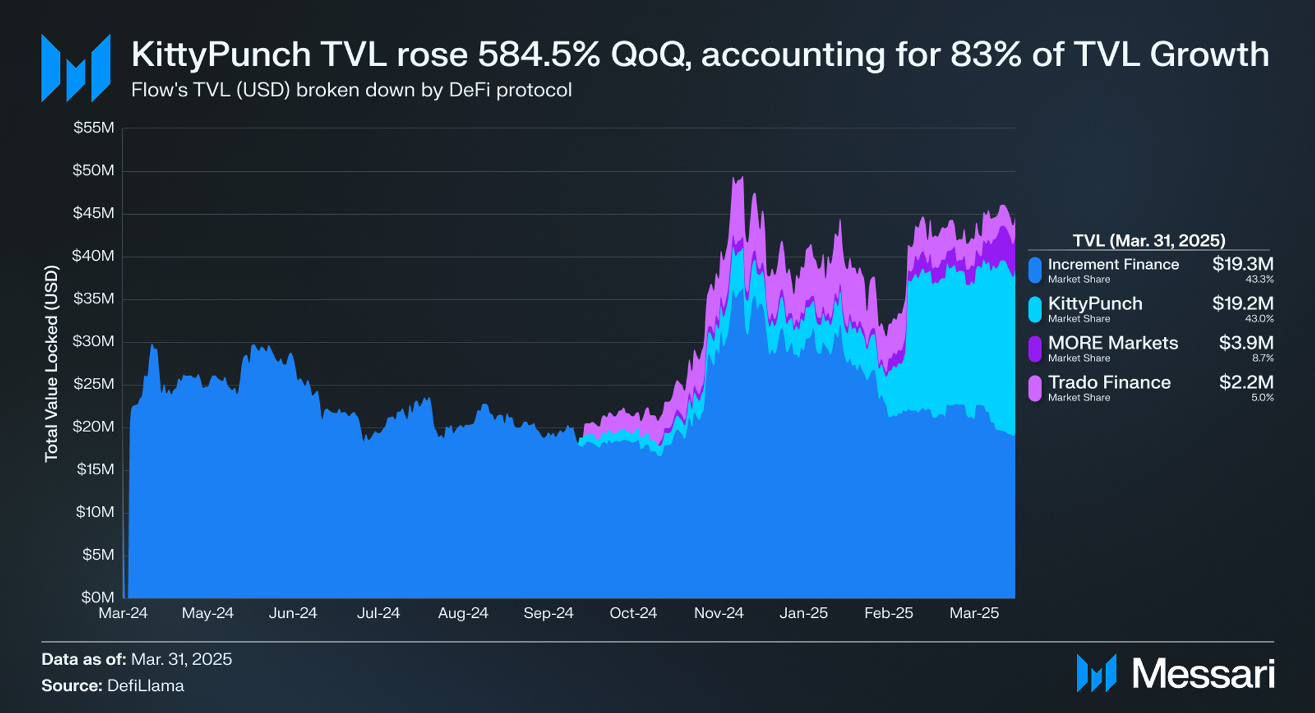1315x713 pixels.
Task: Select the KittyPunch legend label
Action: point(1095,304)
